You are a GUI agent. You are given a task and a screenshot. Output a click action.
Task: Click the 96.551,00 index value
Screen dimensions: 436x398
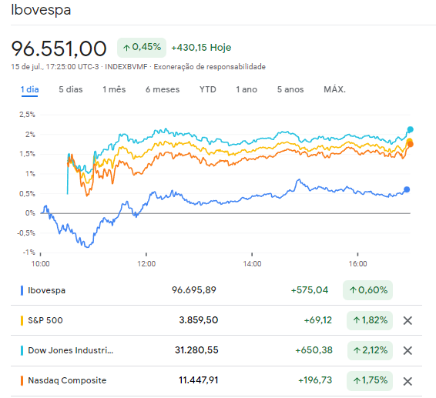click(x=59, y=48)
